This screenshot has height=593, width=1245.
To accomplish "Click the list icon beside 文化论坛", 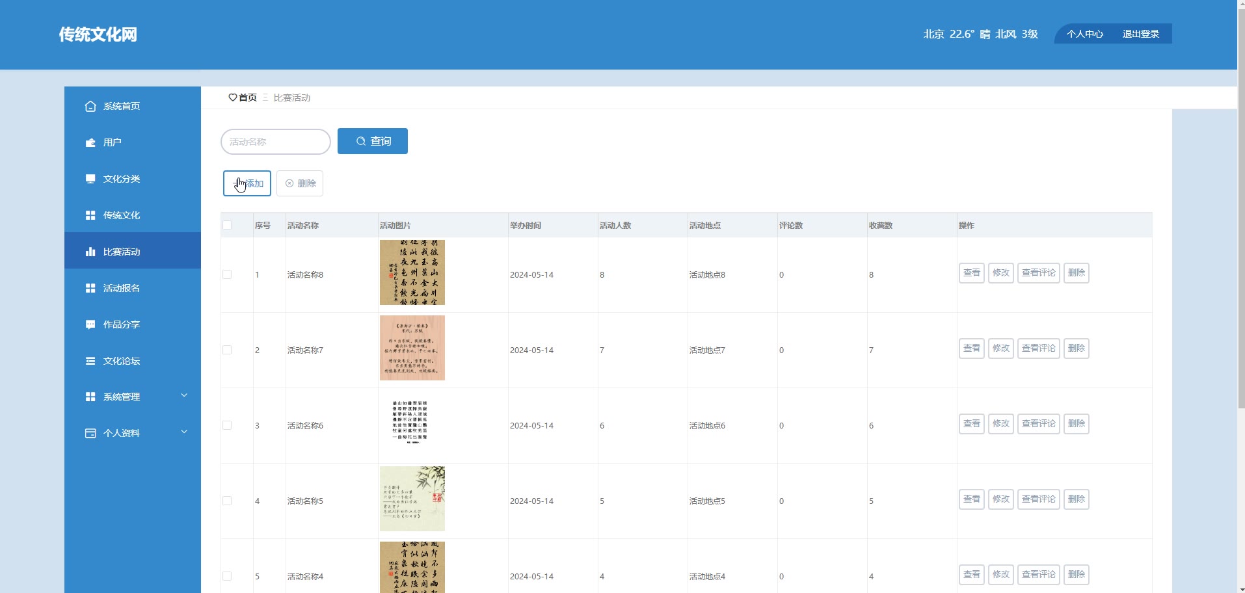I will point(90,361).
